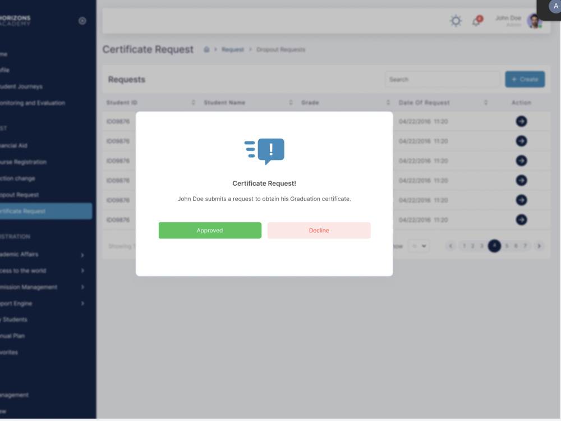Click the fourth row's action arrow
The width and height of the screenshot is (561, 421).
point(521,180)
